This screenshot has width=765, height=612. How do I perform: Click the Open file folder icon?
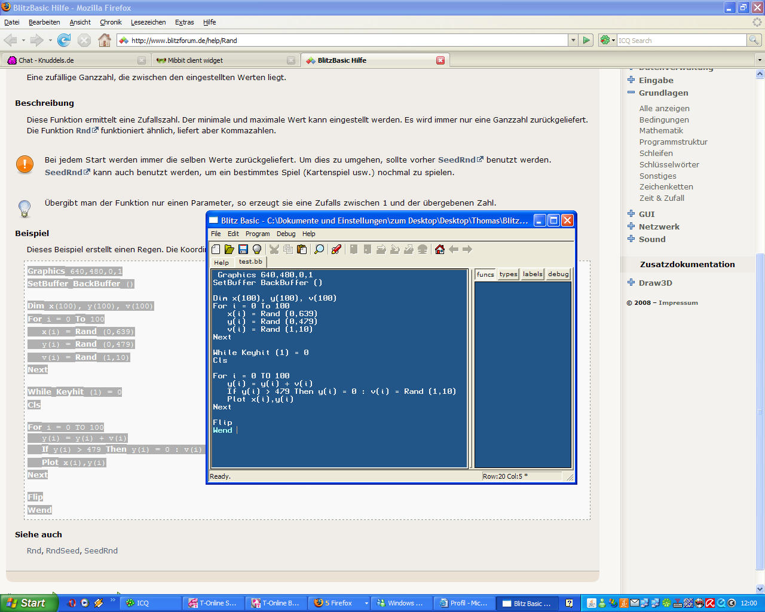tap(229, 249)
